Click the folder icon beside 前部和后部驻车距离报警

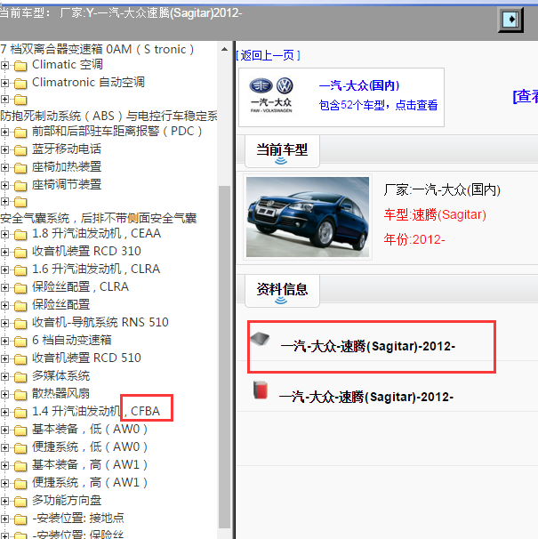(20, 132)
